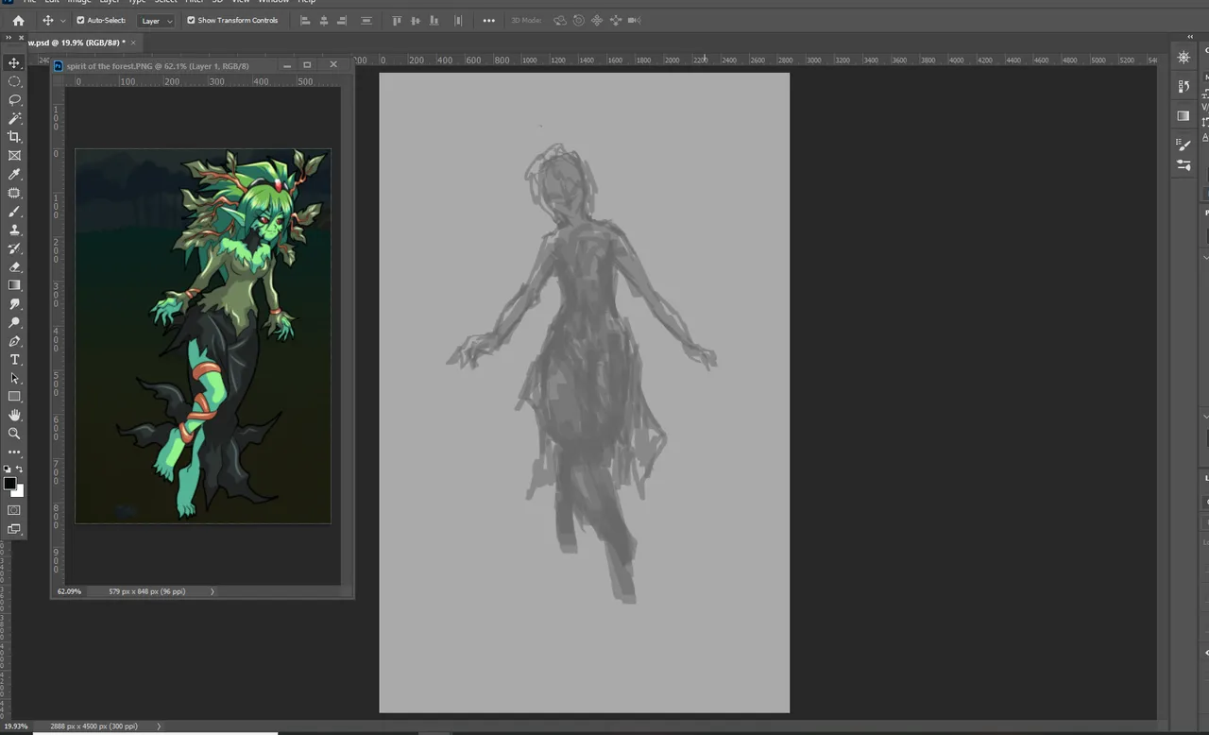Align horizontal centers in options bar

(324, 20)
